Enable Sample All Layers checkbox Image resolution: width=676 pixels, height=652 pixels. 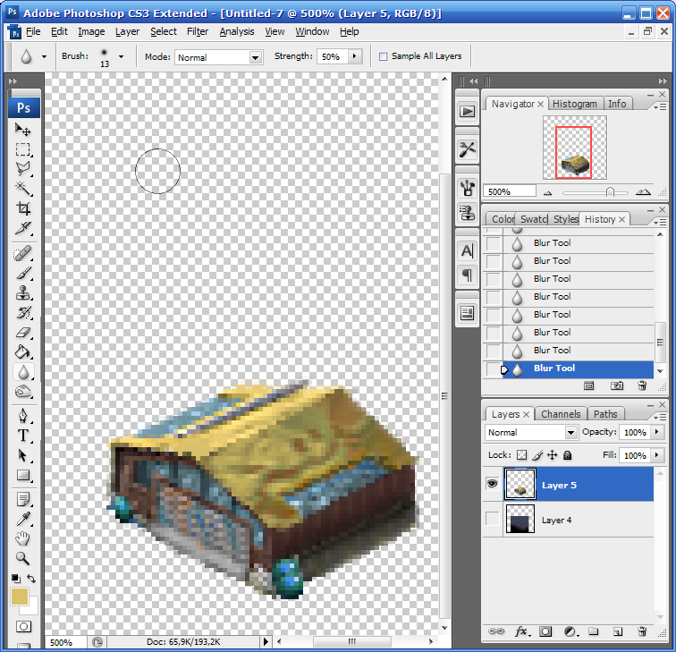(383, 56)
